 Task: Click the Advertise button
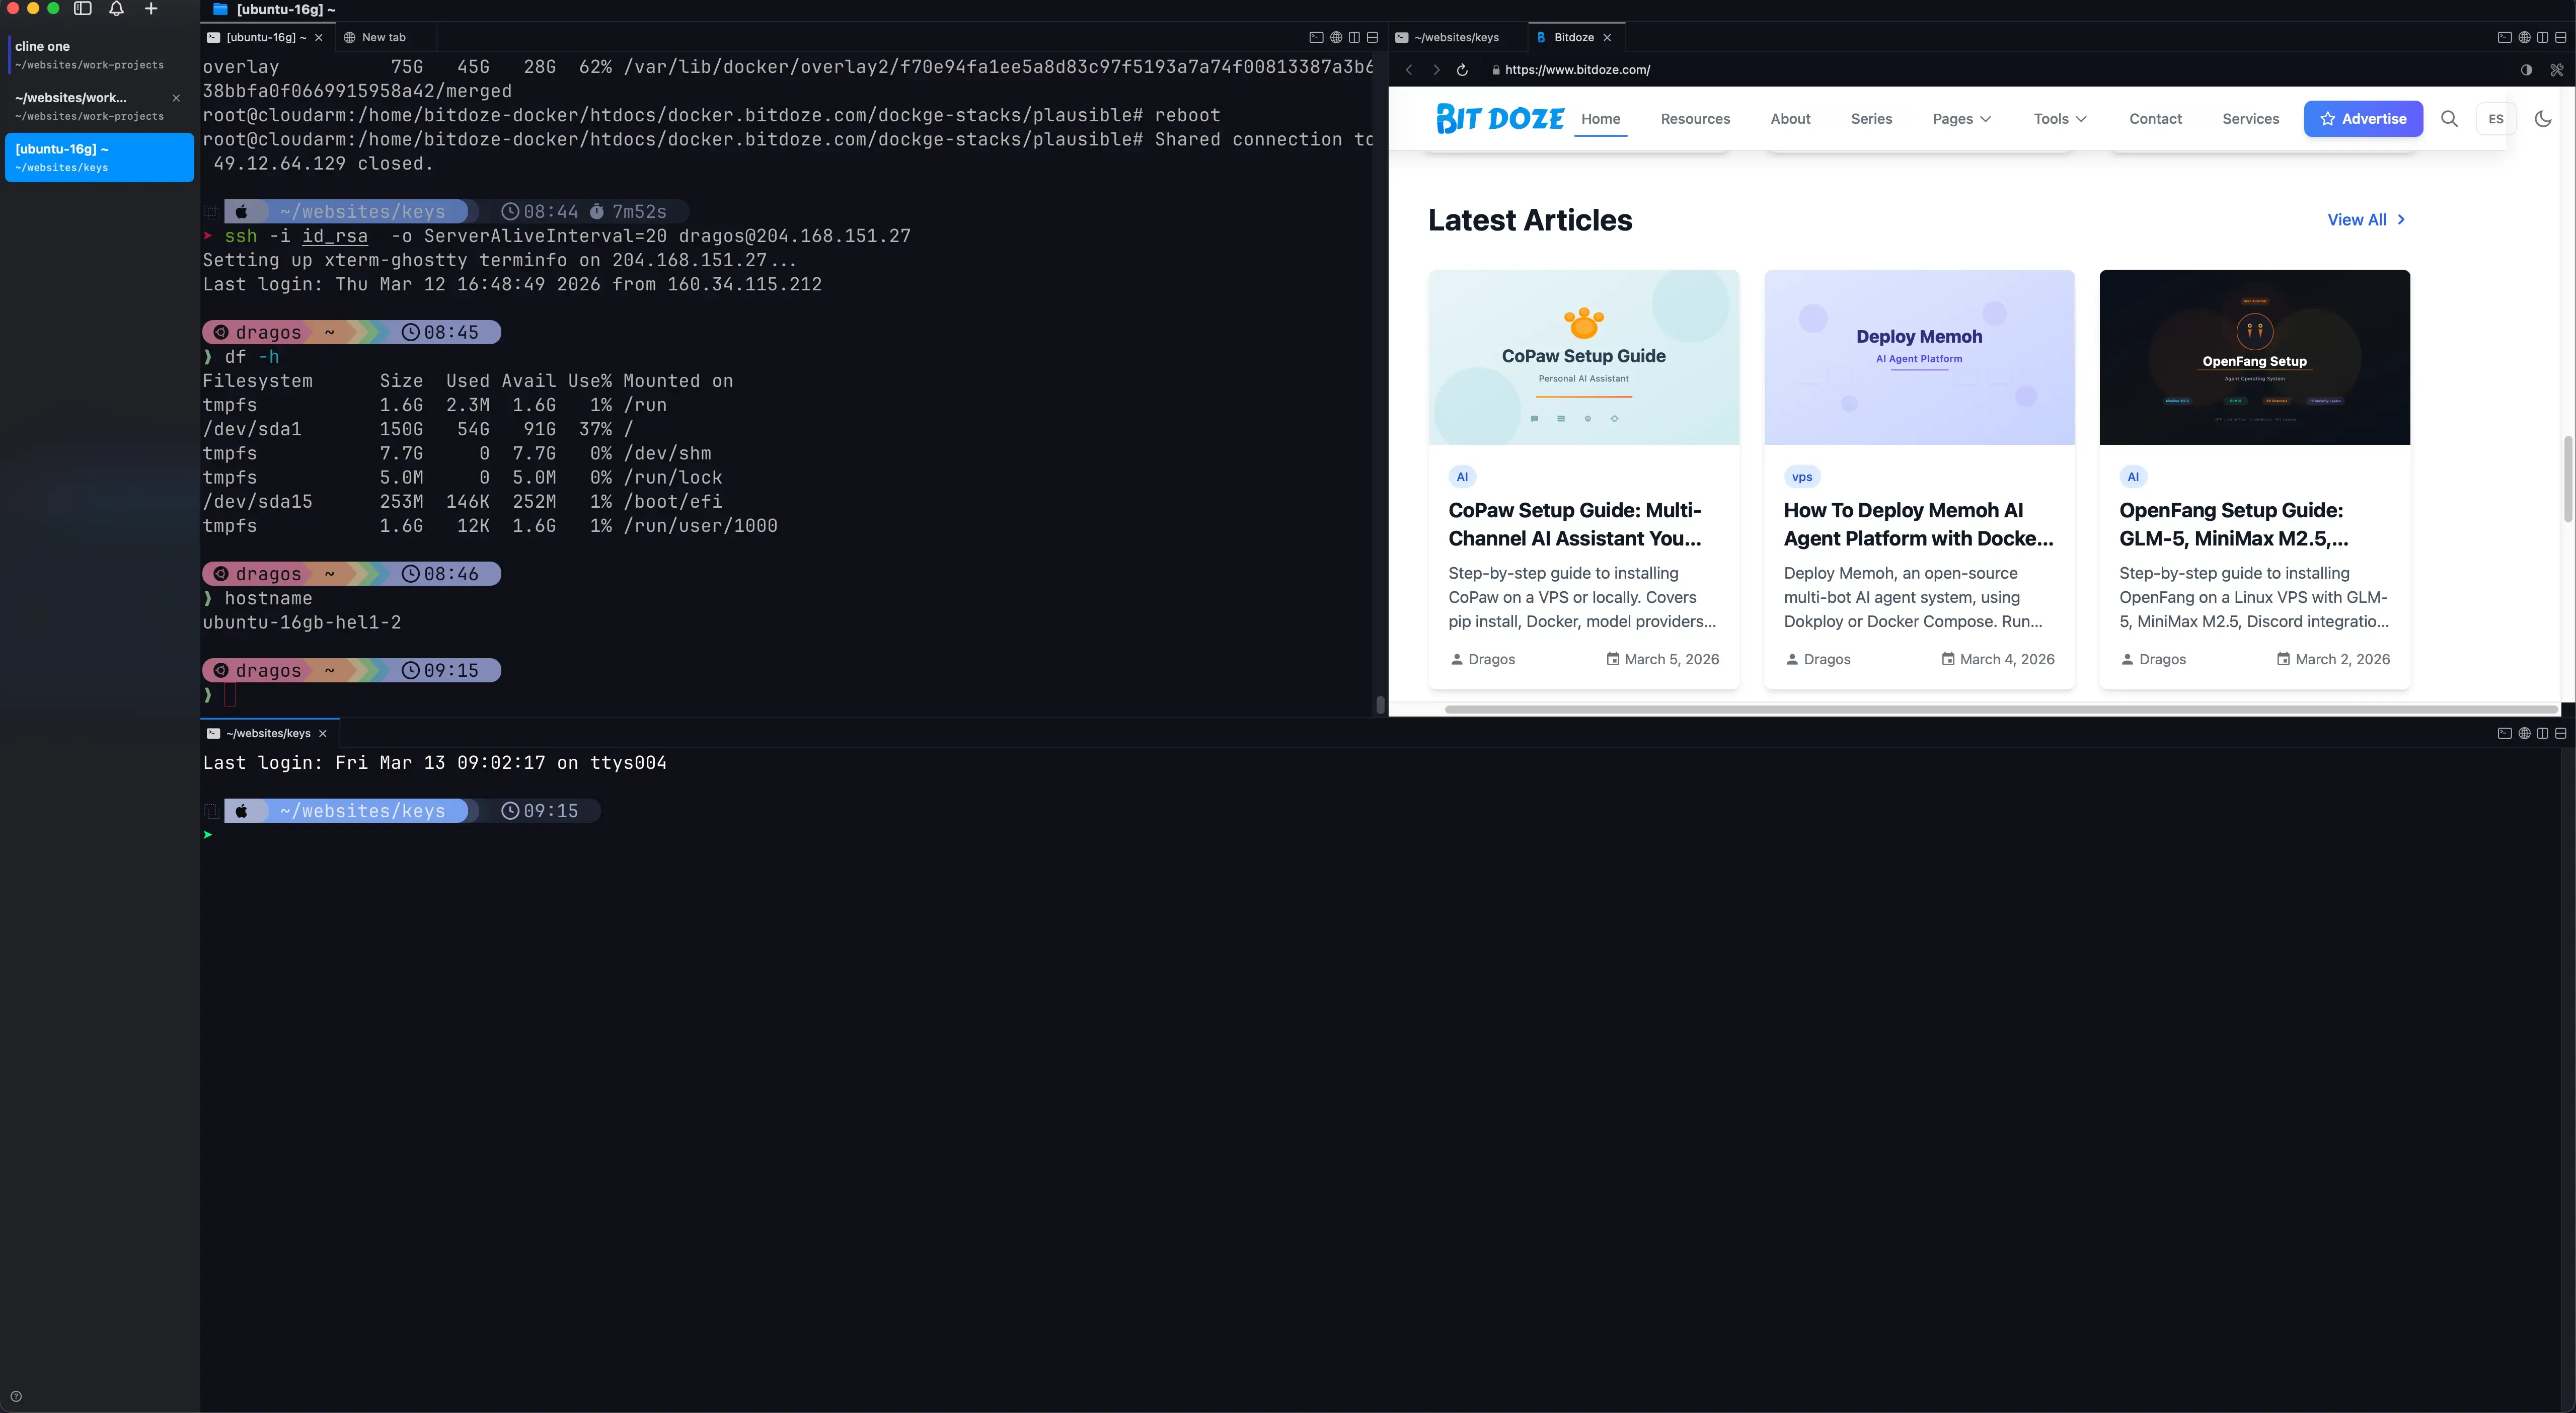2363,119
